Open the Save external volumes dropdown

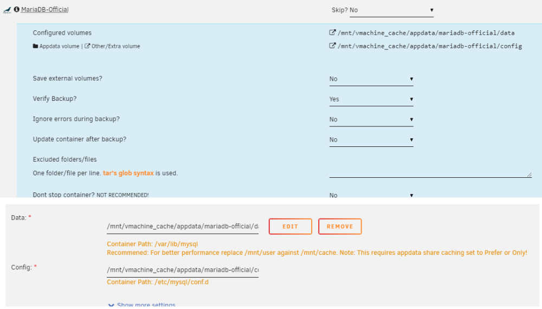(371, 79)
